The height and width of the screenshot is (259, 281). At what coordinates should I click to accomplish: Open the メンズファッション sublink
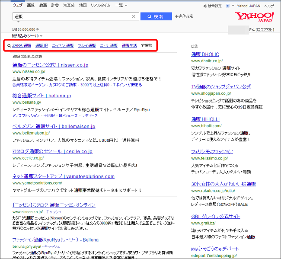pyautogui.click(x=26, y=115)
